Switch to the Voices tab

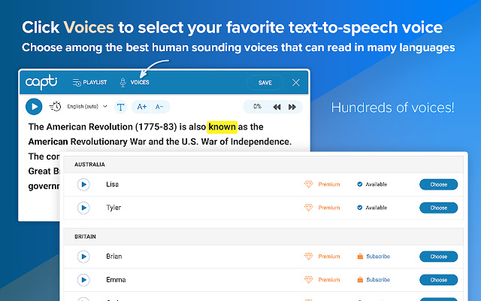click(x=135, y=82)
